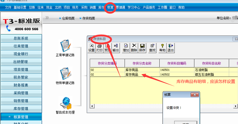Click the 存货分类名称 column header
The height and width of the screenshot is (124, 238).
click(142, 63)
